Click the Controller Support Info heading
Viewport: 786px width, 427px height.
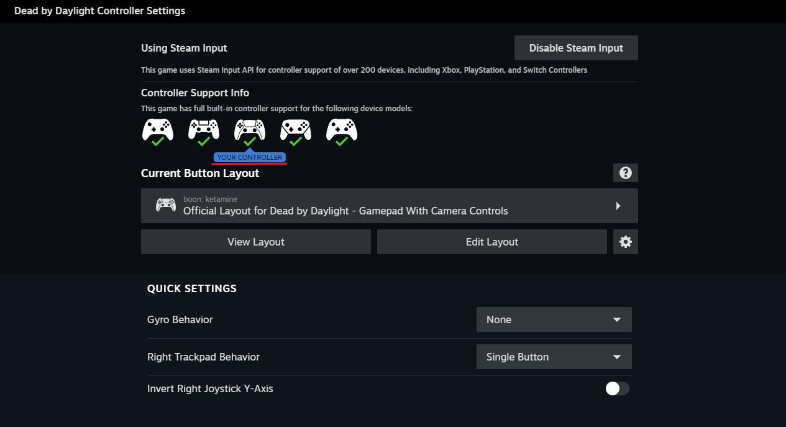(x=195, y=93)
